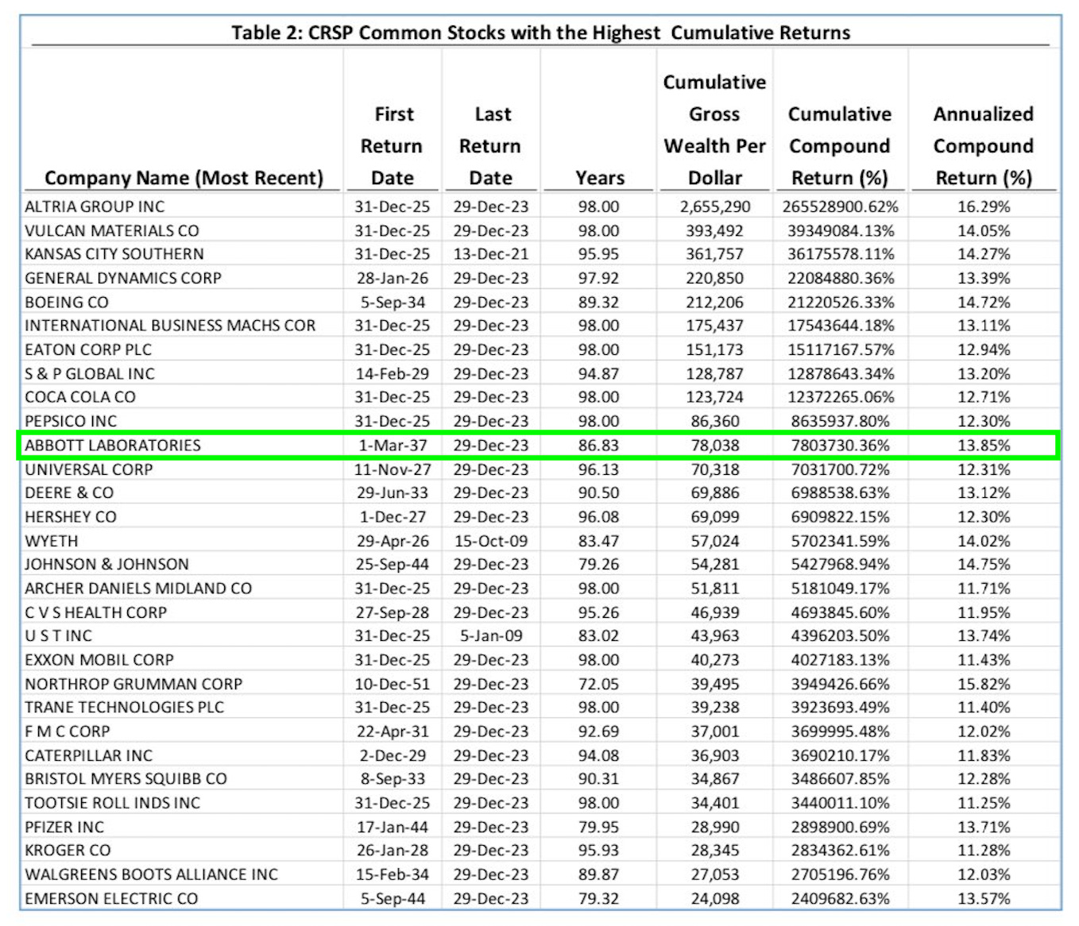Select COCA COLA CO company name
This screenshot has width=1079, height=926.
[80, 397]
